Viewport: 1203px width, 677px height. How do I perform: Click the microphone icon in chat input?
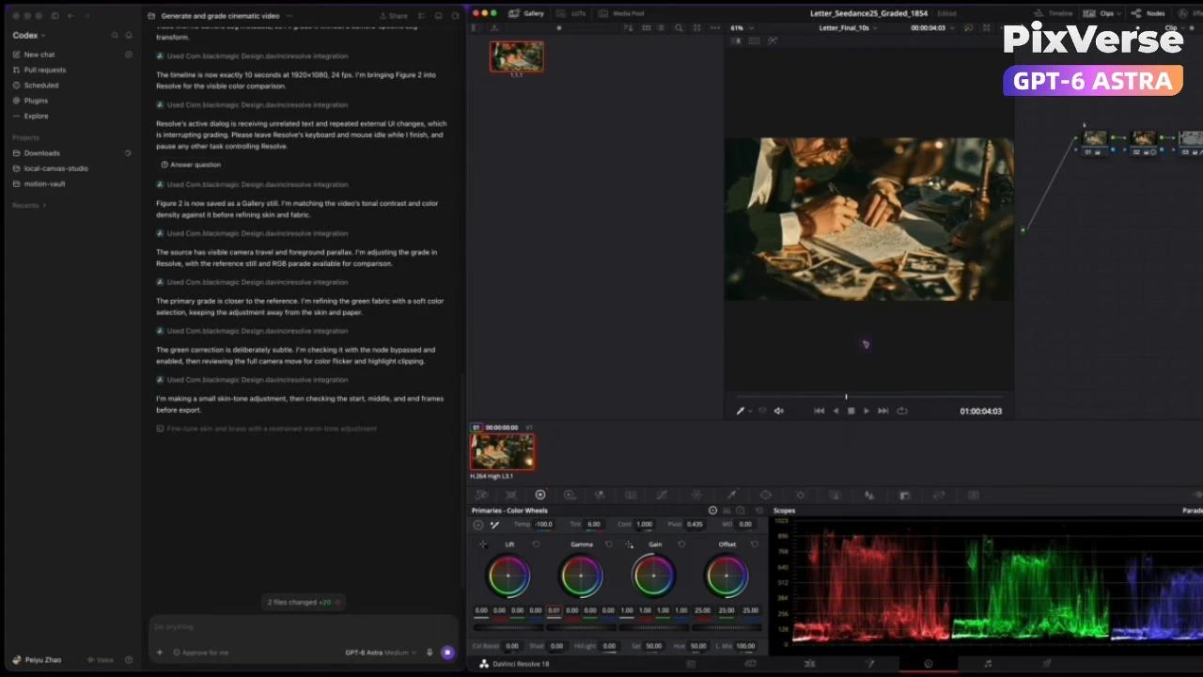point(430,653)
